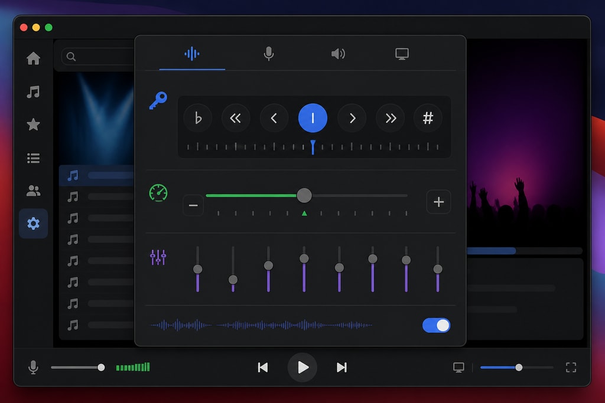Open the Home section in sidebar
Image resolution: width=605 pixels, height=403 pixels.
point(33,58)
